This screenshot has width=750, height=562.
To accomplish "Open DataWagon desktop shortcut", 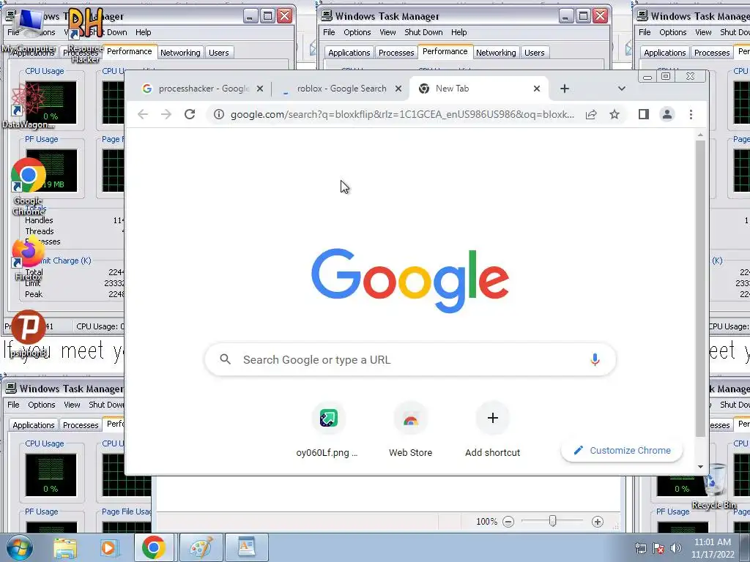I will point(28,105).
